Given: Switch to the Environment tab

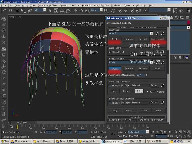Looking at the screenshot, I should click(113, 23).
